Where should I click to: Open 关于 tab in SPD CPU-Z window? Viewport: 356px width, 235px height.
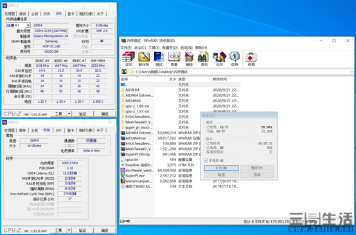[100, 14]
